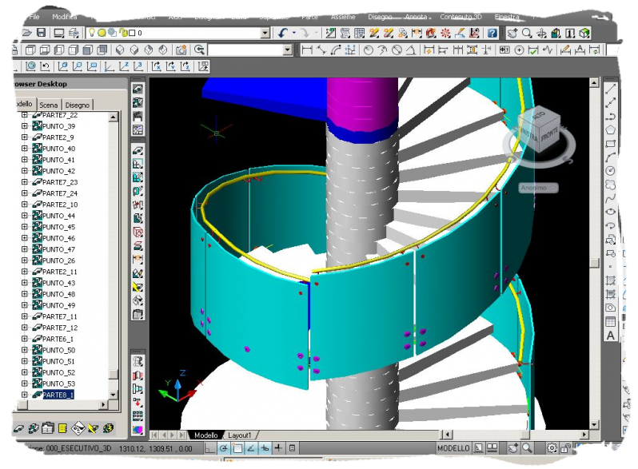The image size is (638, 469).
Task: Click the Open file folder icon
Action: click(26, 33)
